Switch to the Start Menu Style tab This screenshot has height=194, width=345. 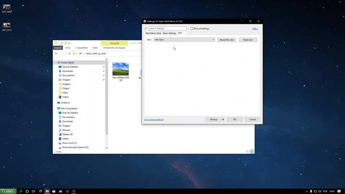[153, 33]
